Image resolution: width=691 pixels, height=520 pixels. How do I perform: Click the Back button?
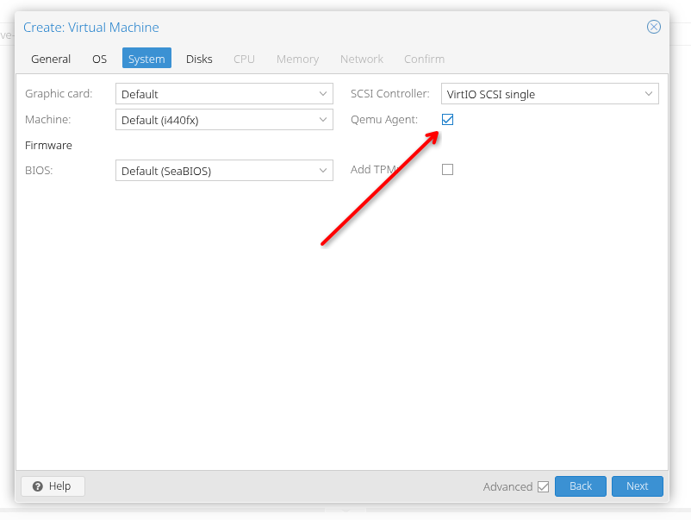[x=581, y=486]
